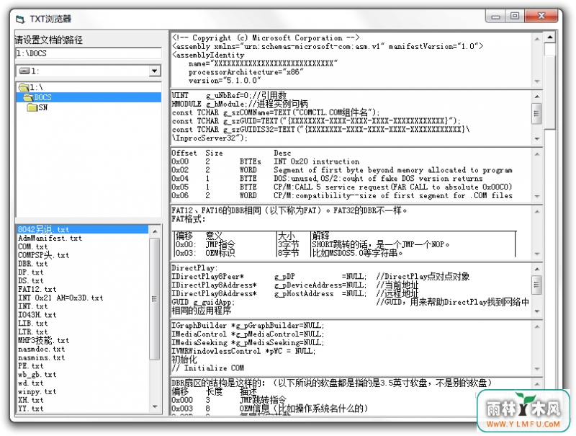Open the drive selection dropdown arrow
The height and width of the screenshot is (436, 576).
[155, 71]
